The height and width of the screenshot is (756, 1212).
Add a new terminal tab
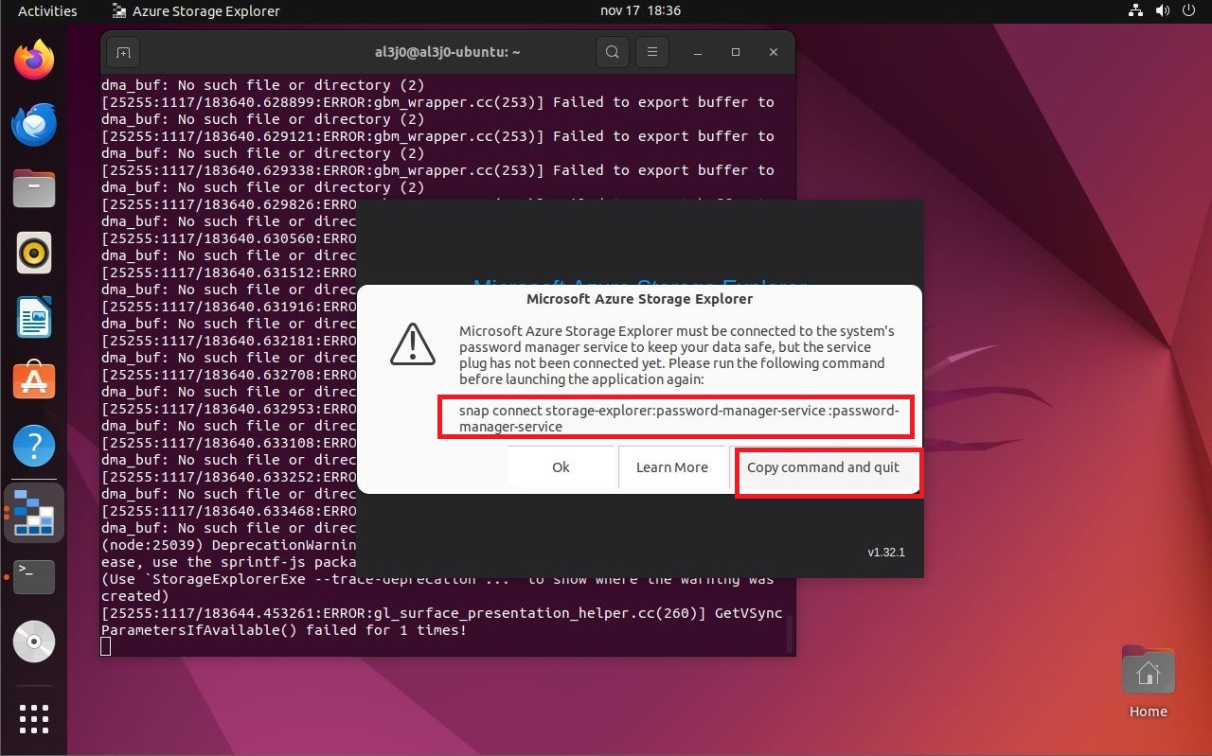[122, 52]
